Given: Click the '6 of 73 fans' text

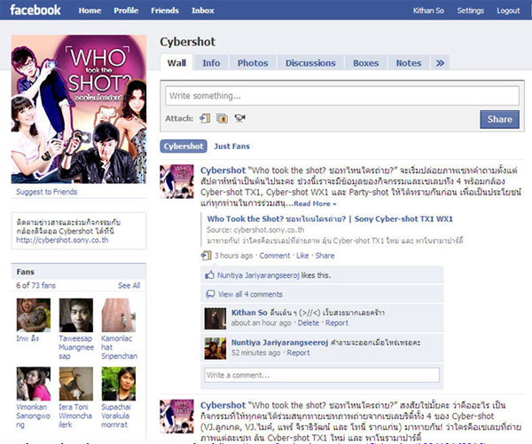Looking at the screenshot, I should point(35,285).
